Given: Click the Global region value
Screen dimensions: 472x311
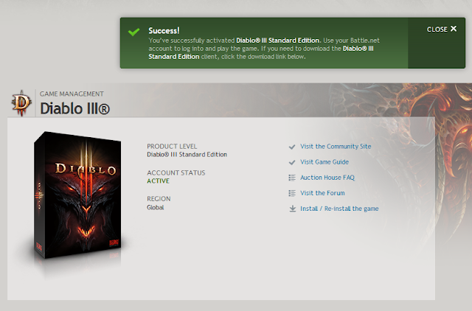Looking at the screenshot, I should [156, 207].
